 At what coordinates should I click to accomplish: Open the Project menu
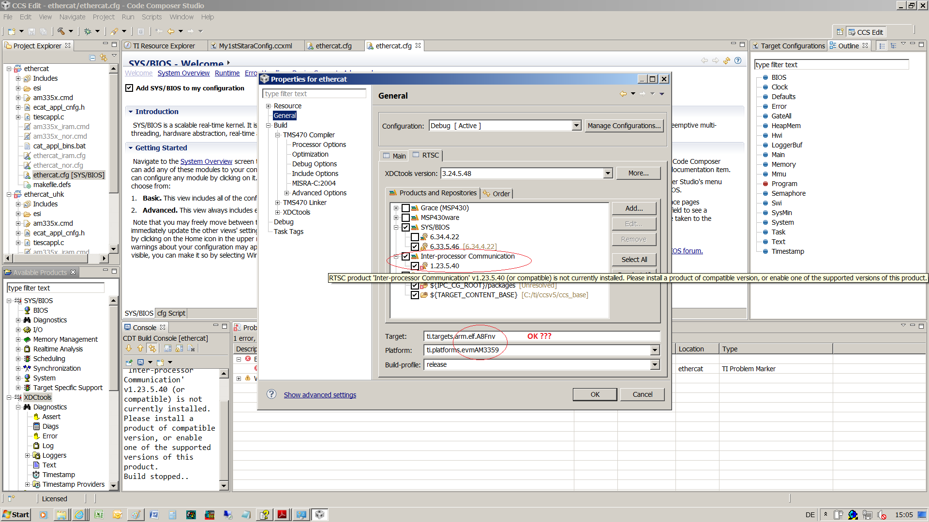click(104, 17)
